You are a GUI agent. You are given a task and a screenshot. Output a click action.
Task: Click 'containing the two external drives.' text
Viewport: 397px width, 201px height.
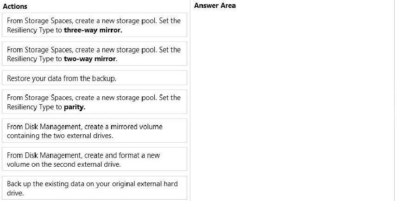(x=60, y=136)
